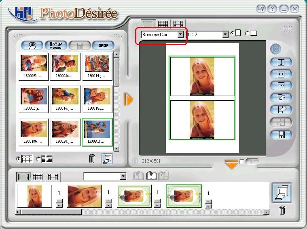Expand the 1 X 2 arrangement dropdown
Image resolution: width=307 pixels, height=229 pixels.
(225, 35)
